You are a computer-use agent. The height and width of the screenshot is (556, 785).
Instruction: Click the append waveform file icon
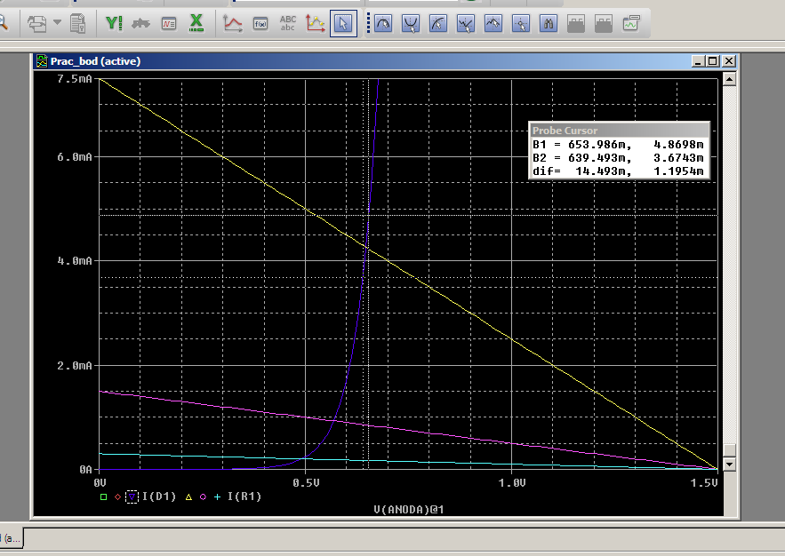pyautogui.click(x=37, y=23)
